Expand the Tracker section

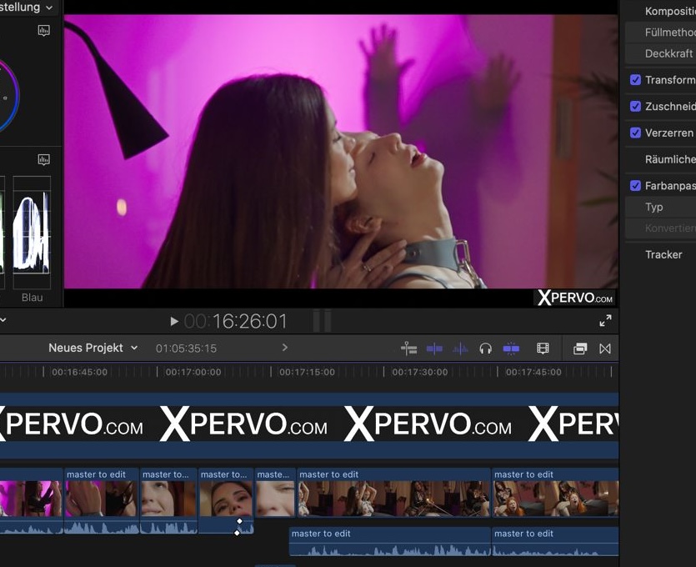click(x=663, y=255)
